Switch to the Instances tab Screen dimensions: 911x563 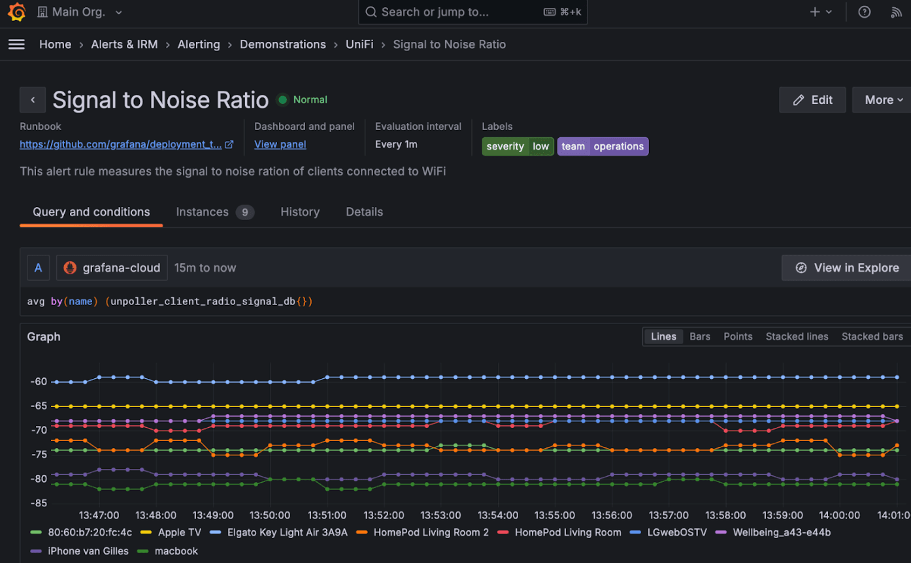(203, 212)
